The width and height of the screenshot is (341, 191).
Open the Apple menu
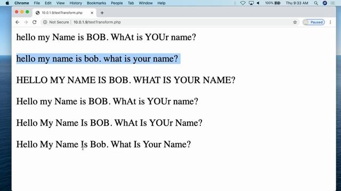pos(7,3)
